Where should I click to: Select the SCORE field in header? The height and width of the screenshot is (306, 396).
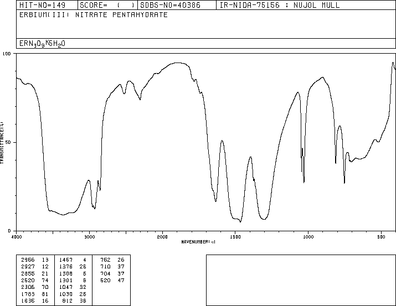[x=107, y=5]
